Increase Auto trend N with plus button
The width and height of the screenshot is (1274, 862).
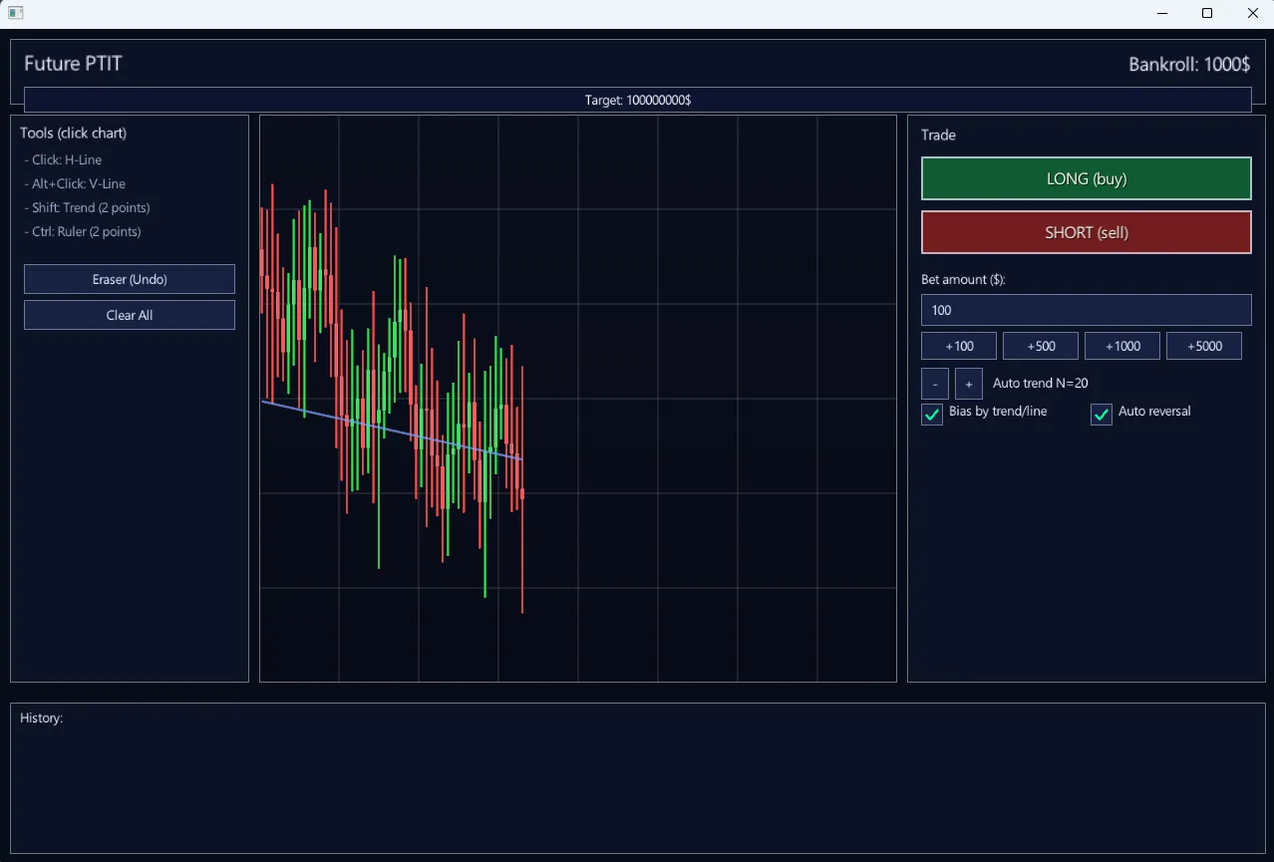[969, 384]
